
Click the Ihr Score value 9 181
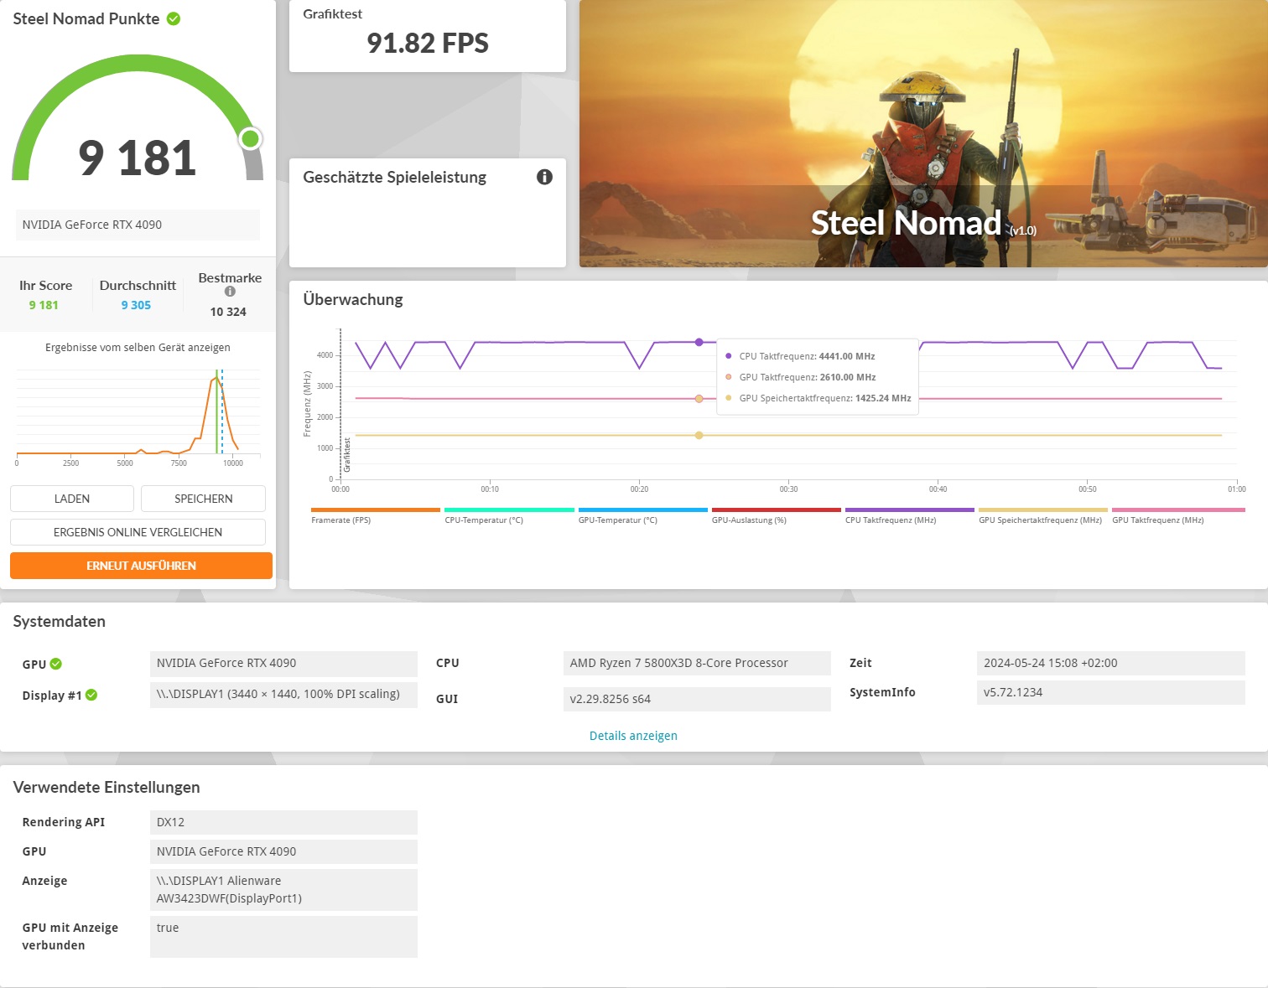coord(44,305)
